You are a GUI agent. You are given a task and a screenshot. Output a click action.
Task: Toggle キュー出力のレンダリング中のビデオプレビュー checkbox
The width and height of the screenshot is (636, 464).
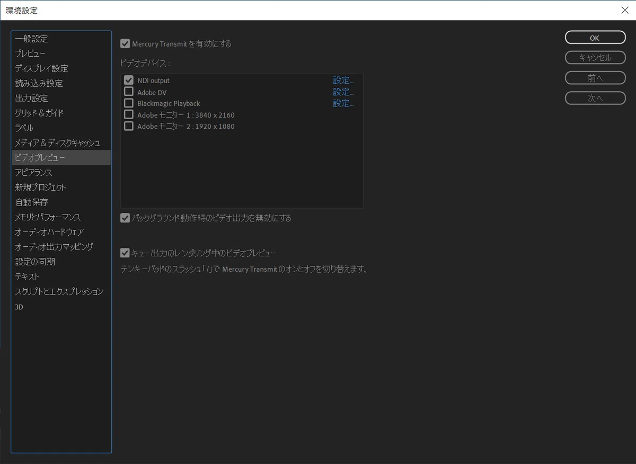[x=125, y=253]
